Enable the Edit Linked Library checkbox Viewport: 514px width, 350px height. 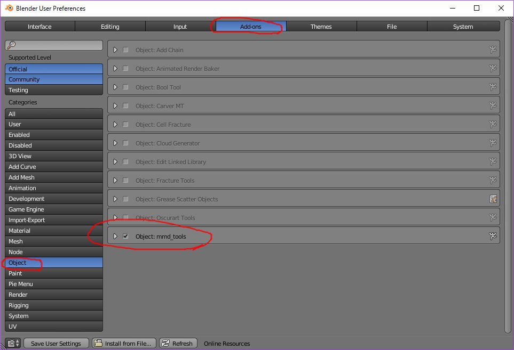125,161
